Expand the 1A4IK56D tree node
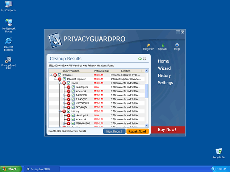The height and width of the screenshot is (172, 230). (x=64, y=95)
